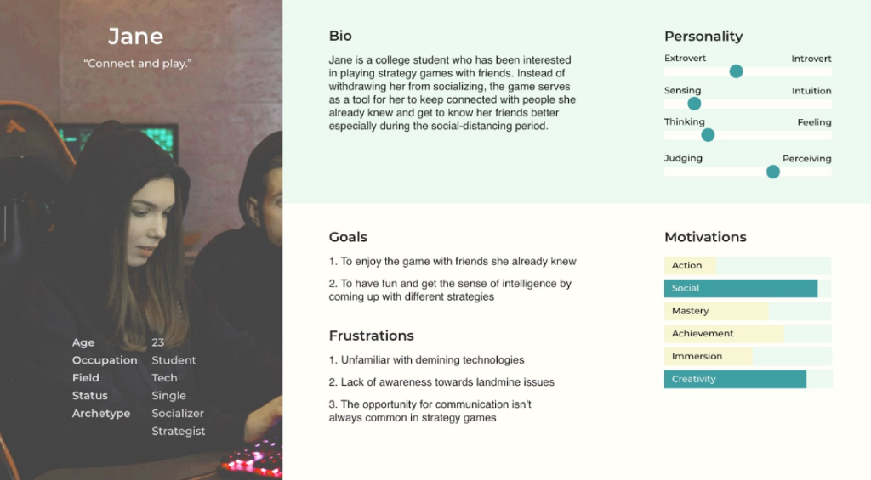Click the Sensing-Intuition slider knob
This screenshot has width=871, height=480.
coord(694,103)
